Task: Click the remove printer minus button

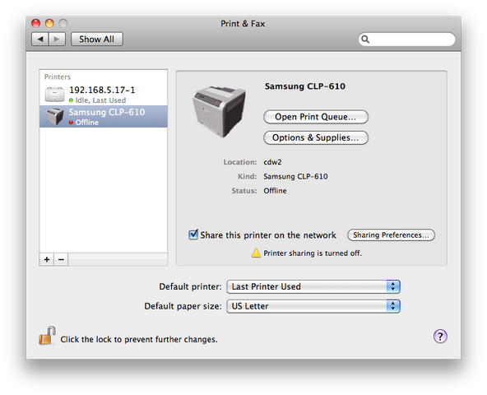Action: tap(61, 259)
